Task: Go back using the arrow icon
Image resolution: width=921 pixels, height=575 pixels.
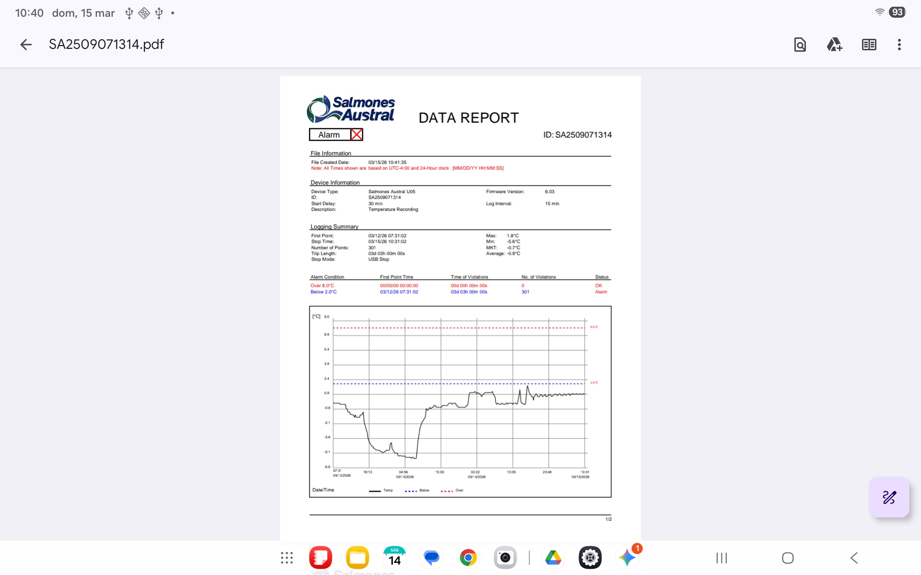Action: pos(26,45)
